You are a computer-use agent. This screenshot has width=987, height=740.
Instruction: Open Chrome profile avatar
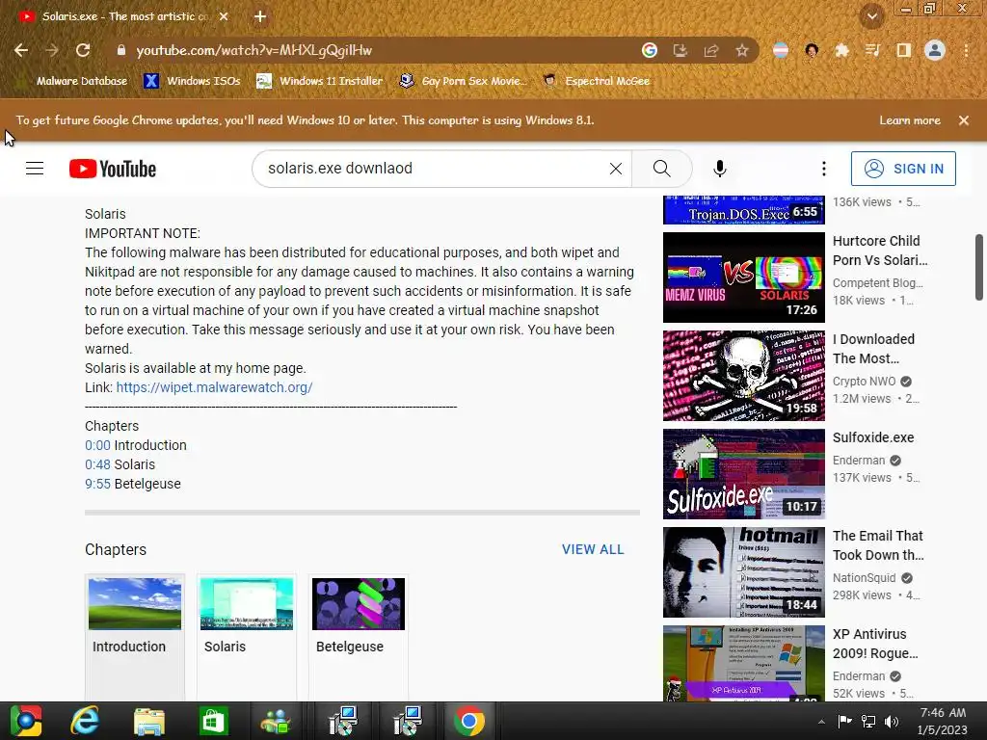(935, 50)
